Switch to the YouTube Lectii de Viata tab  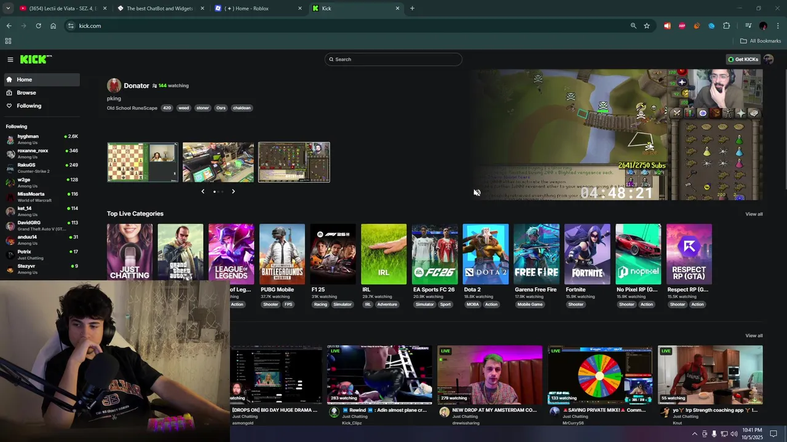click(63, 9)
